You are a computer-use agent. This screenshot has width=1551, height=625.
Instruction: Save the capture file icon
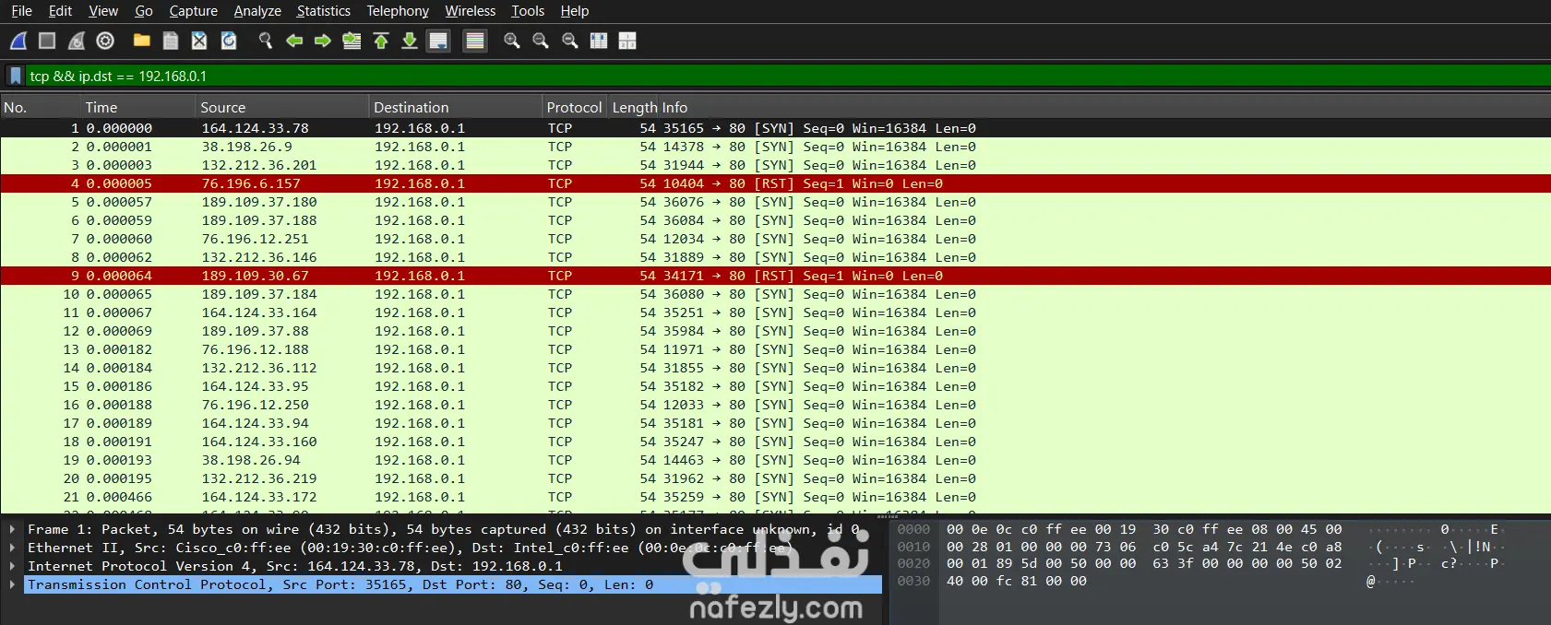tap(171, 41)
